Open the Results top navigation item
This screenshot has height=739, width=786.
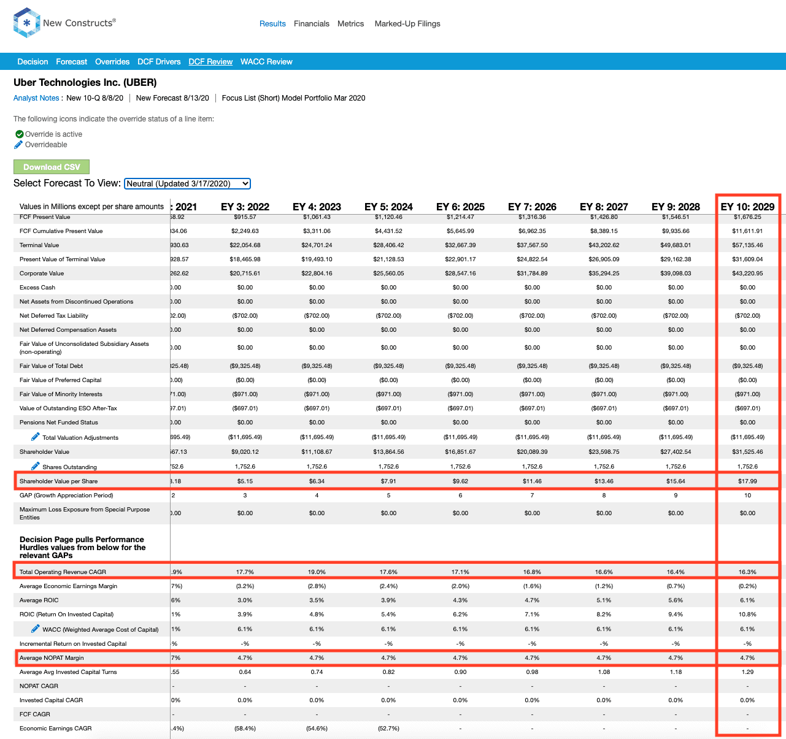[272, 24]
